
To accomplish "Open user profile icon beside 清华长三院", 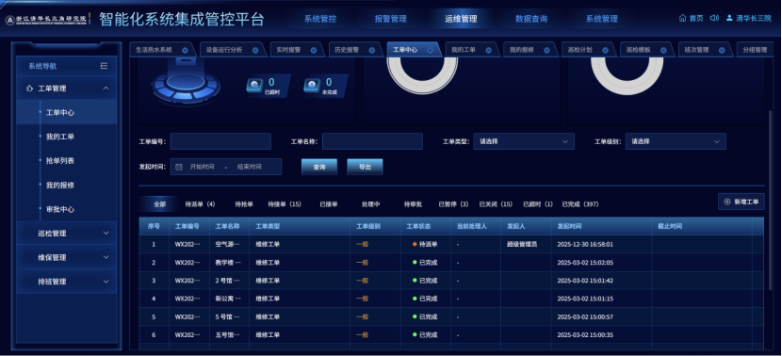I will 729,18.
